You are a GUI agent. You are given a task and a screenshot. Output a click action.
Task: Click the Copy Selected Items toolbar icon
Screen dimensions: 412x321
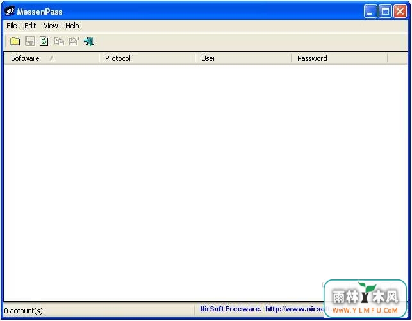coord(59,41)
